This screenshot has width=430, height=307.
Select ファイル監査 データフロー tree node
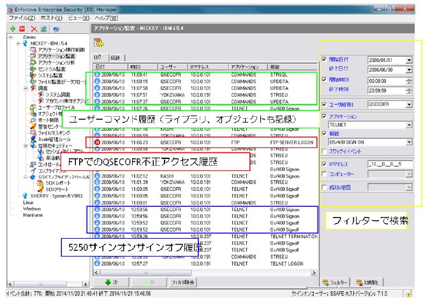[63, 82]
